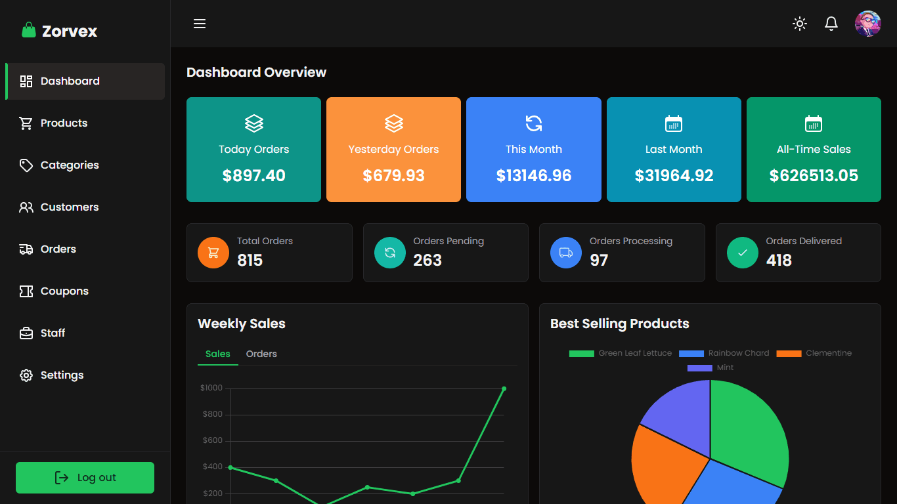
Task: Click the All-Time Sales card
Action: click(x=814, y=150)
